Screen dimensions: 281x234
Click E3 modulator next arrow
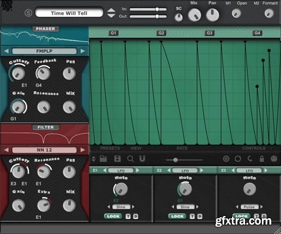pos(266,170)
